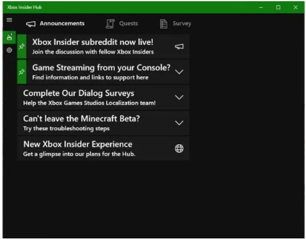Click globe icon on New Xbox Insider Experience

click(x=179, y=148)
